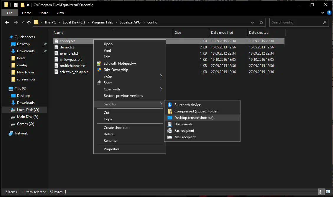The height and width of the screenshot is (197, 333).
Task: Click the Quick access star icon
Action: point(11,37)
